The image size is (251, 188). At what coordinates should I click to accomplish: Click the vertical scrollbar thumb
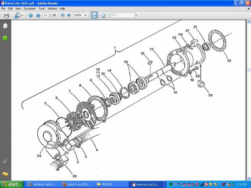pos(249,70)
